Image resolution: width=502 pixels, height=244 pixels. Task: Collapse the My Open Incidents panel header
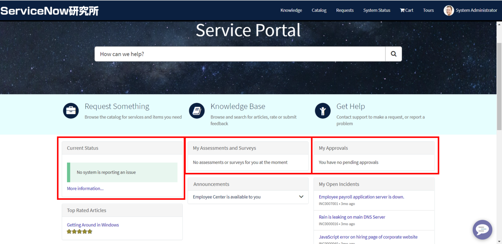[x=339, y=184]
